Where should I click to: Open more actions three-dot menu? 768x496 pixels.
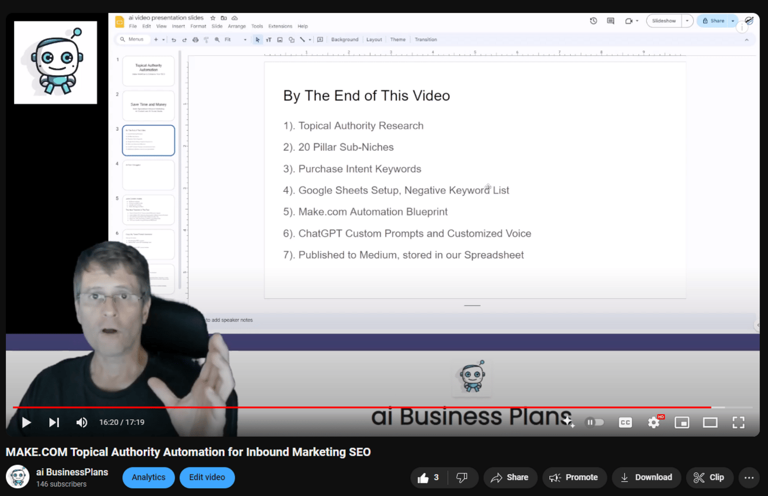749,478
